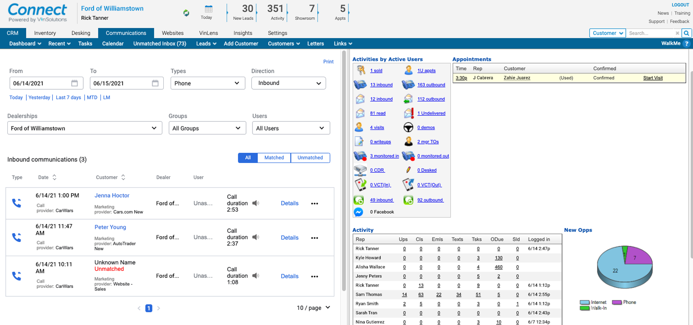The image size is (693, 325).
Task: Click the steering wheel demos icon
Action: click(408, 127)
